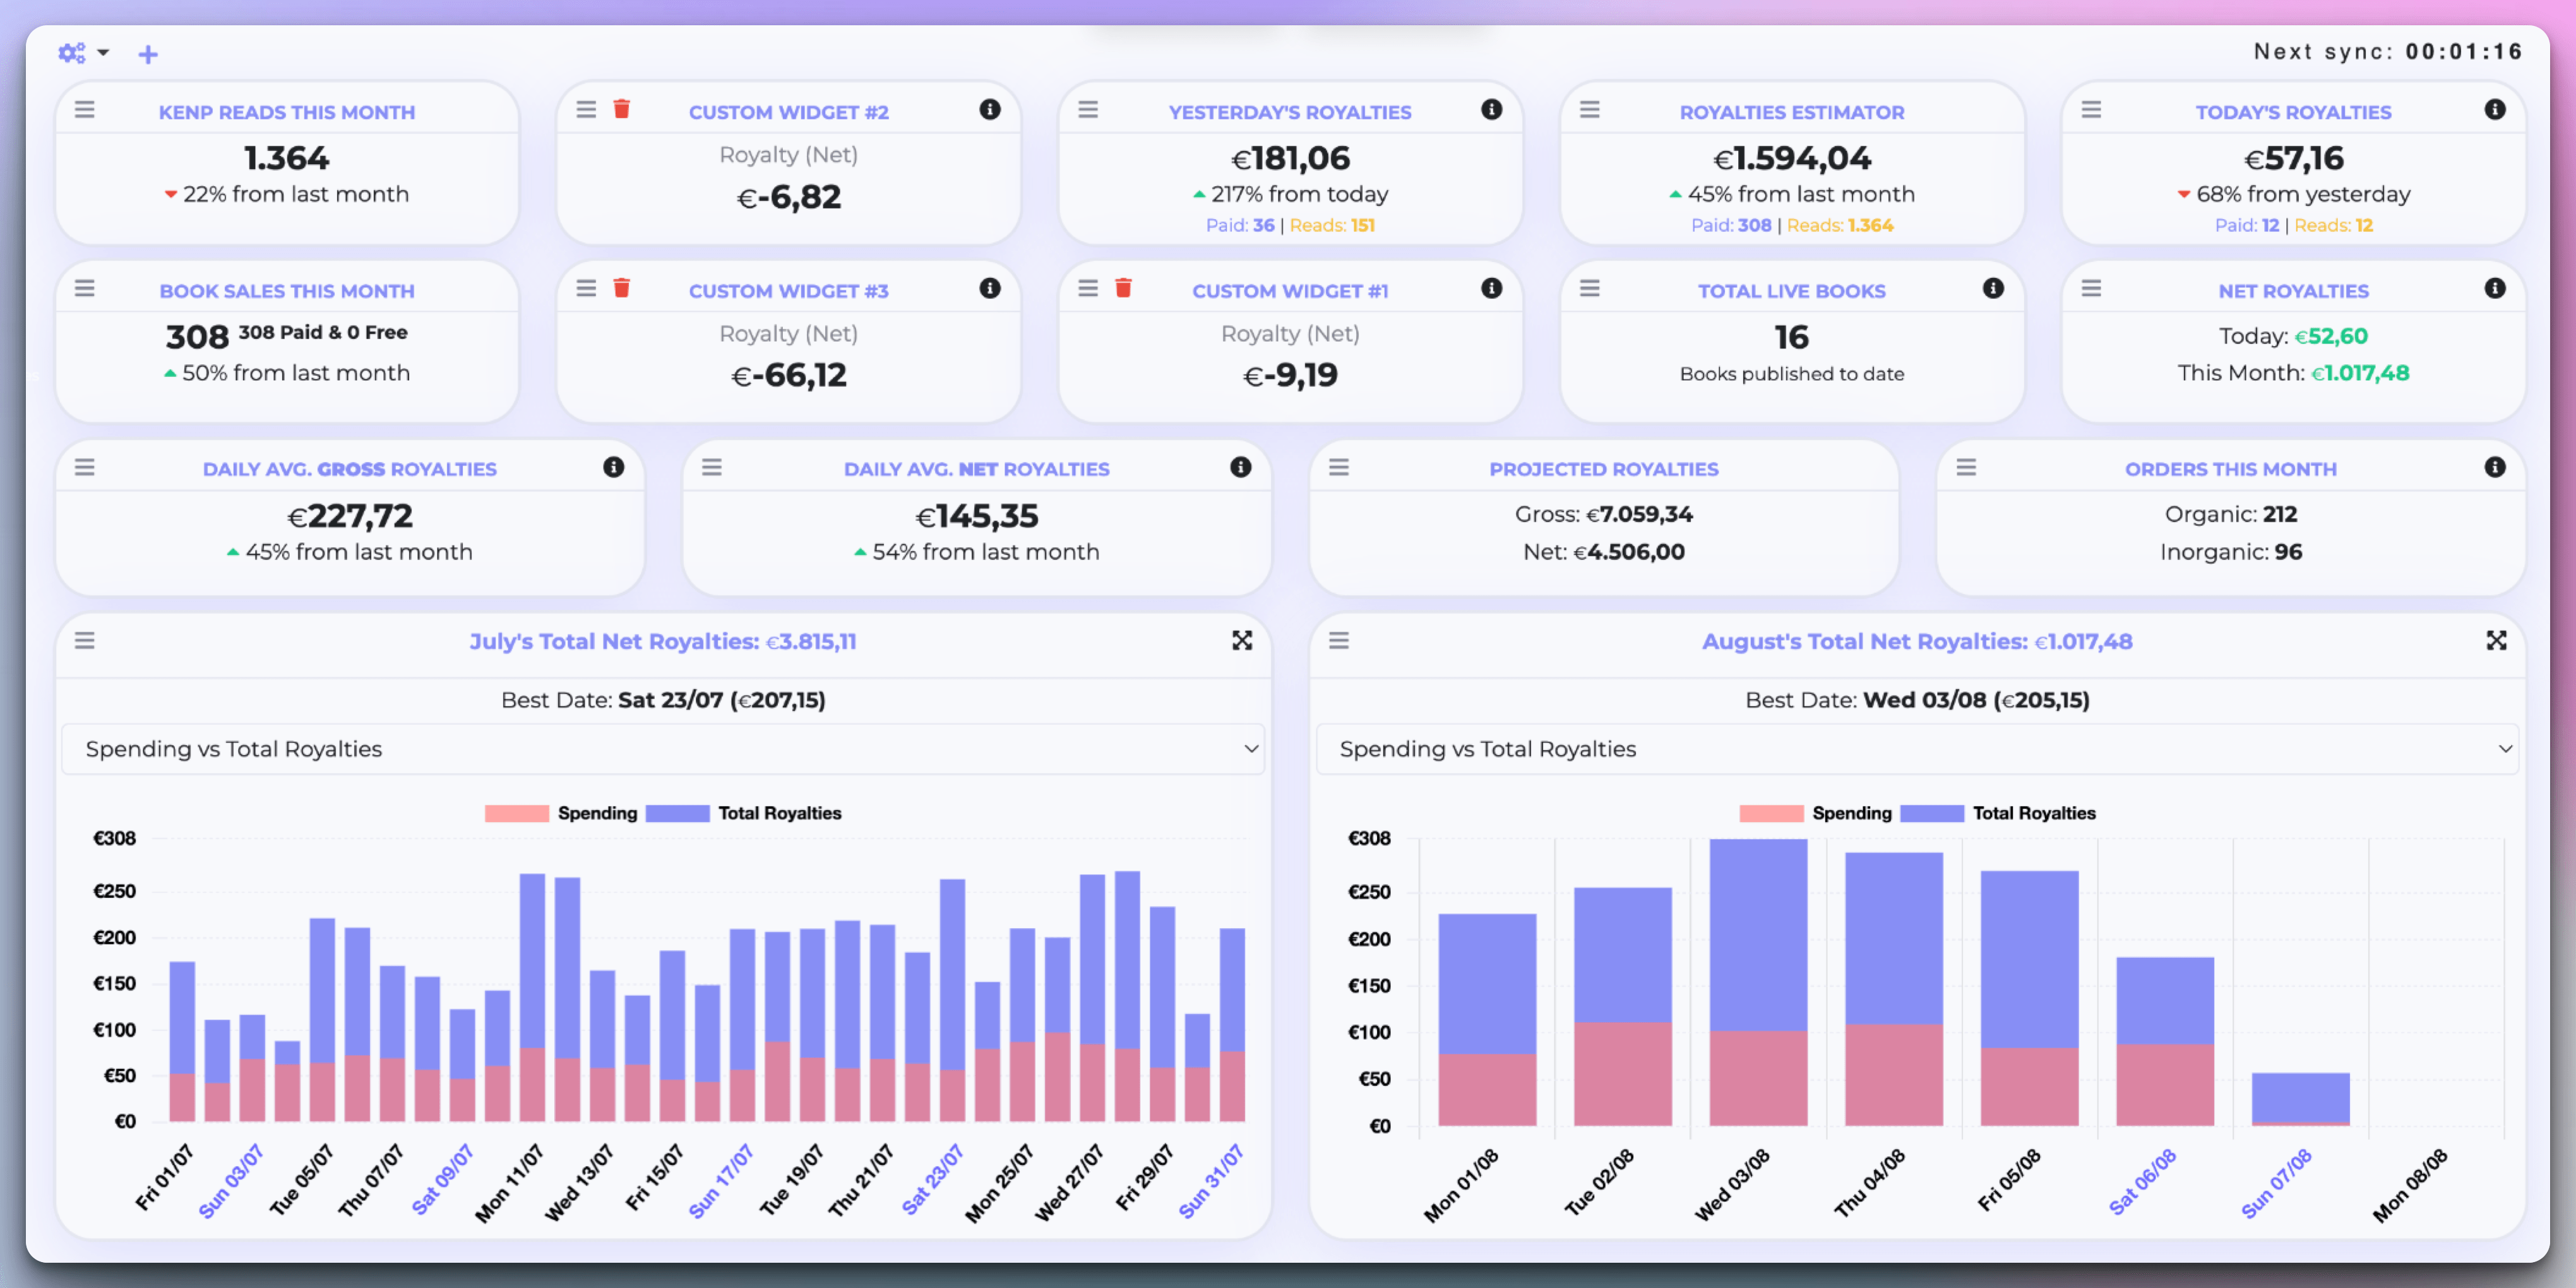Delete Custom Widget #1 with trash icon
Screen dimensions: 2576x1288
pos(1123,288)
